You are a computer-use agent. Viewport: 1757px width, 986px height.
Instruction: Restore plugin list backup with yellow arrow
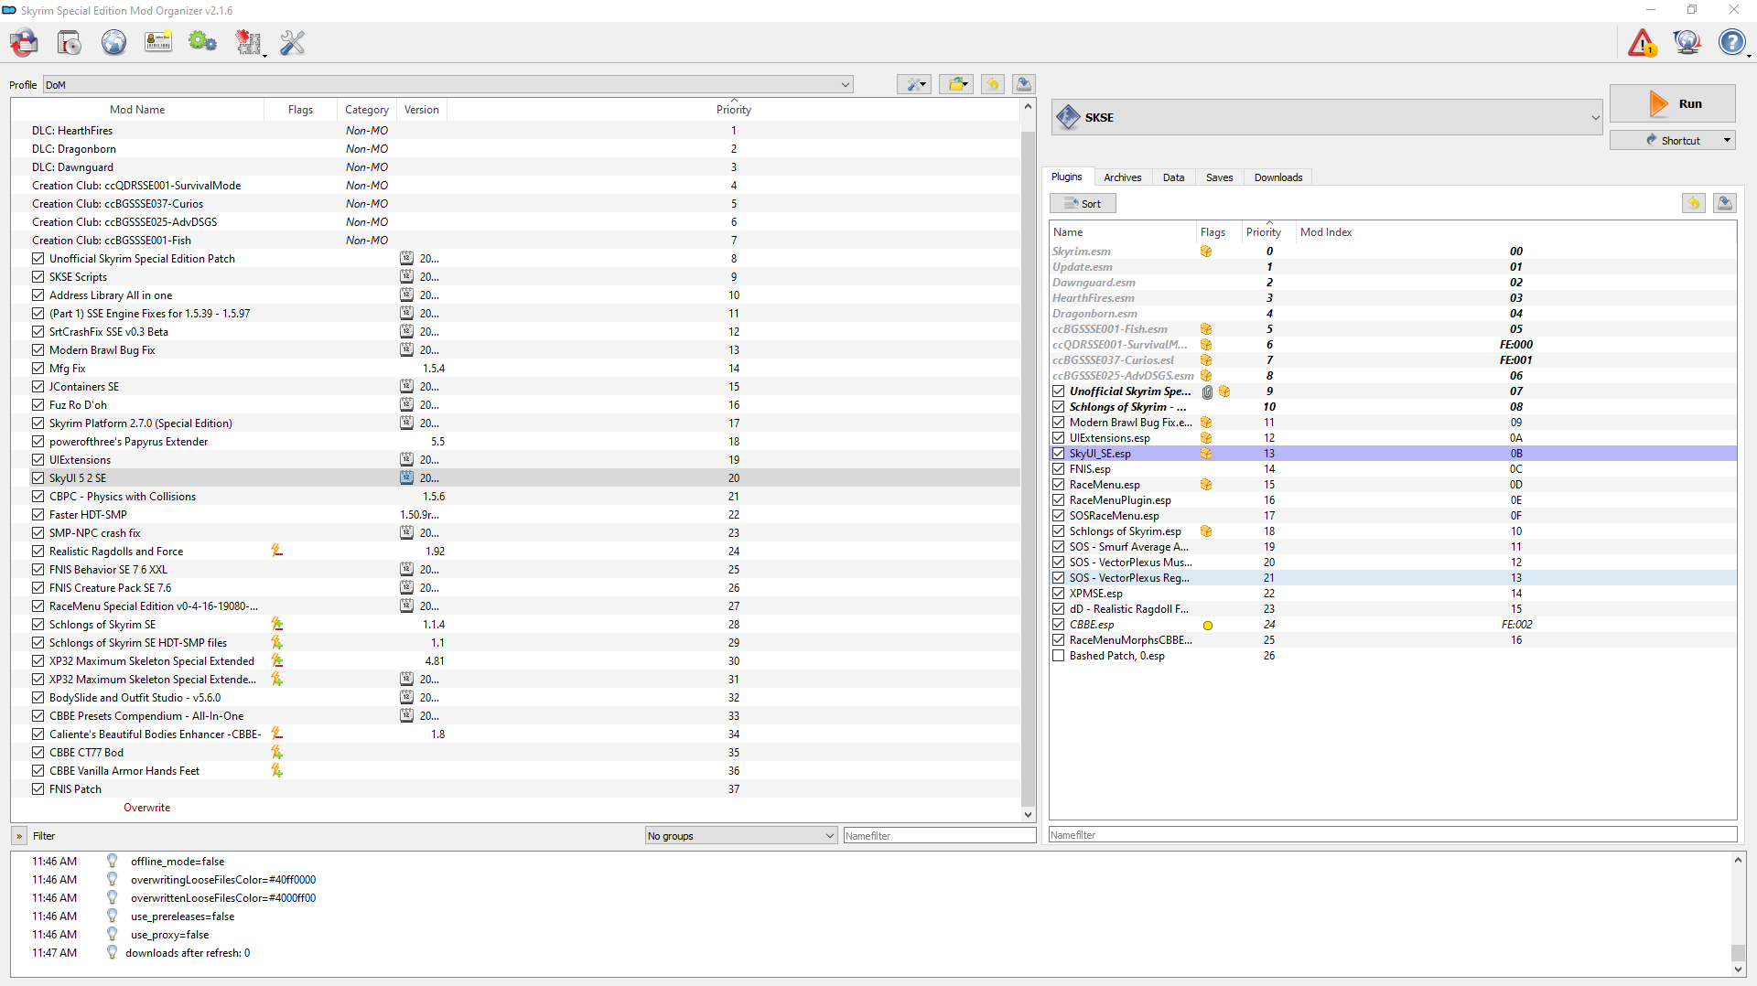click(1694, 203)
